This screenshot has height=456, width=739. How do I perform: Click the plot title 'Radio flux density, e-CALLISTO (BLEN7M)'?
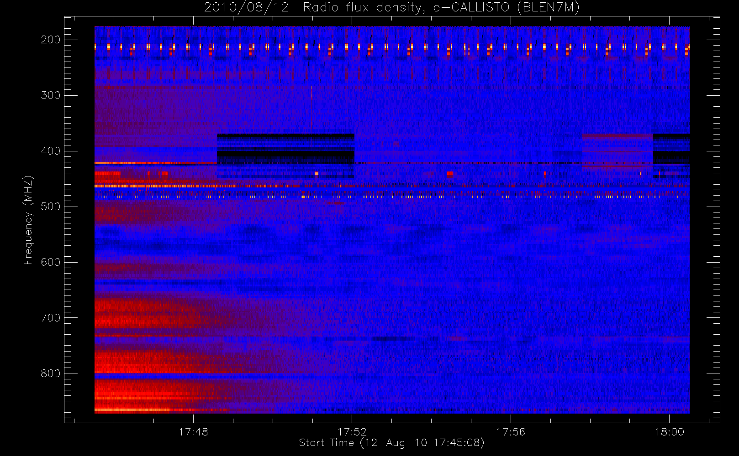pyautogui.click(x=441, y=8)
